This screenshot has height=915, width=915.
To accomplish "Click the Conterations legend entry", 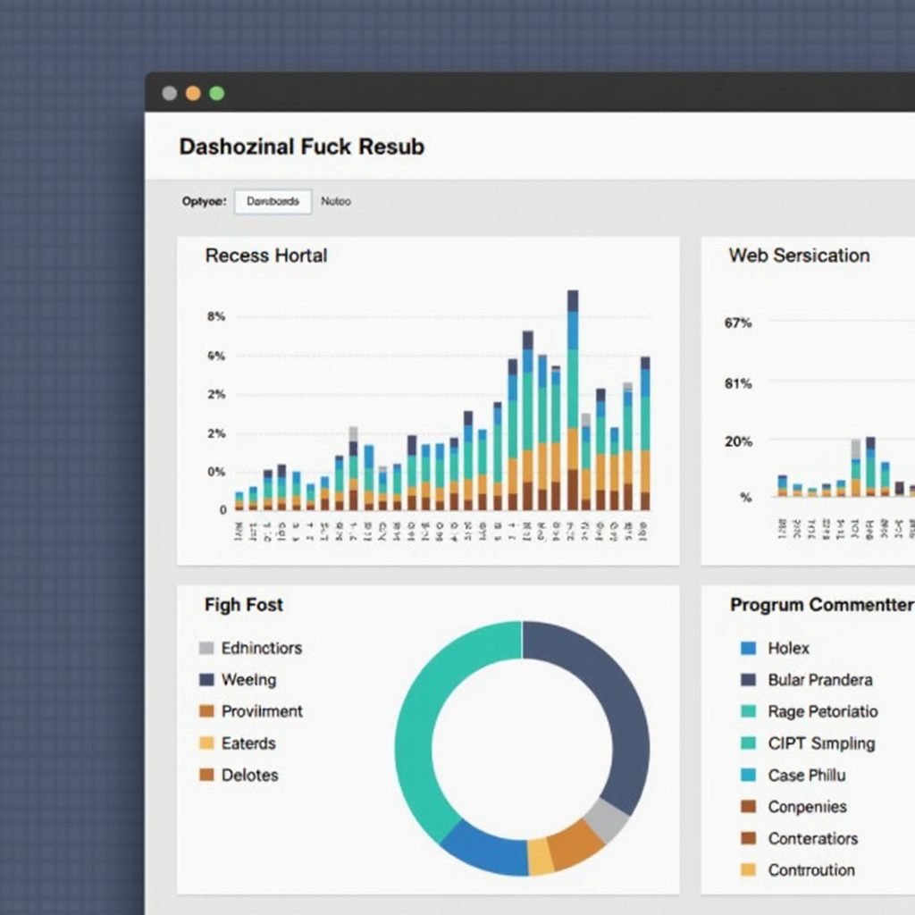I will click(811, 839).
